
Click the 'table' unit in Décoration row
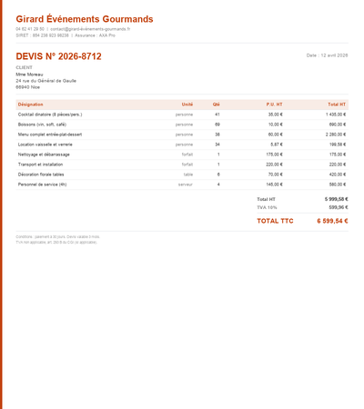click(188, 175)
